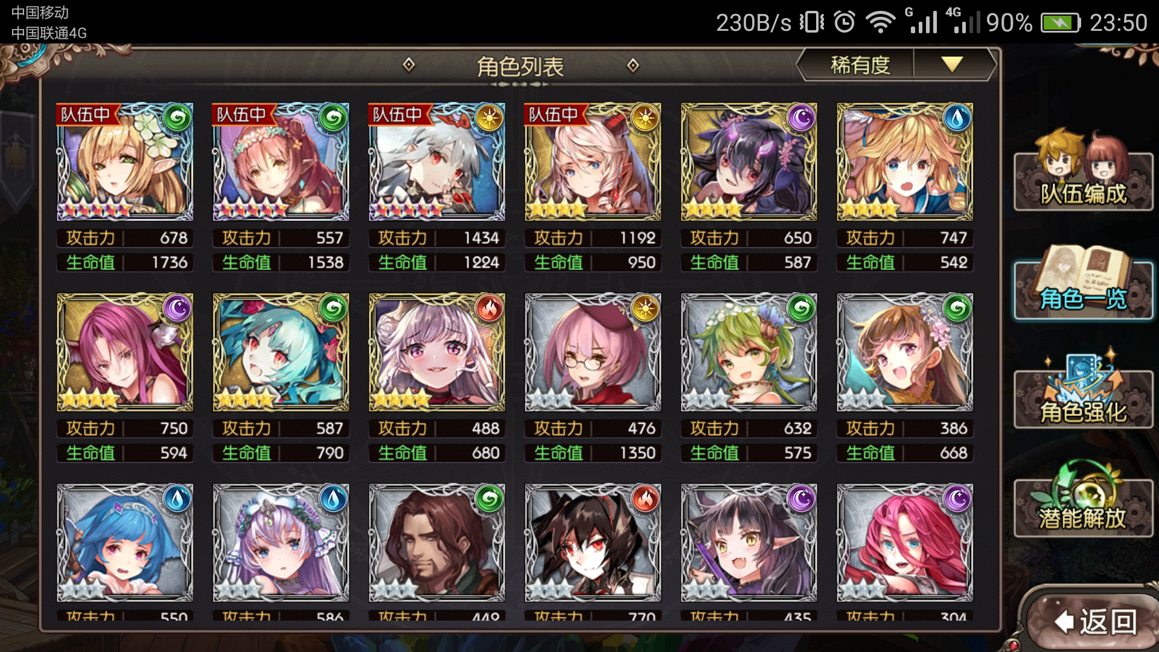Select the bearded brown-haired man portrait

(436, 542)
